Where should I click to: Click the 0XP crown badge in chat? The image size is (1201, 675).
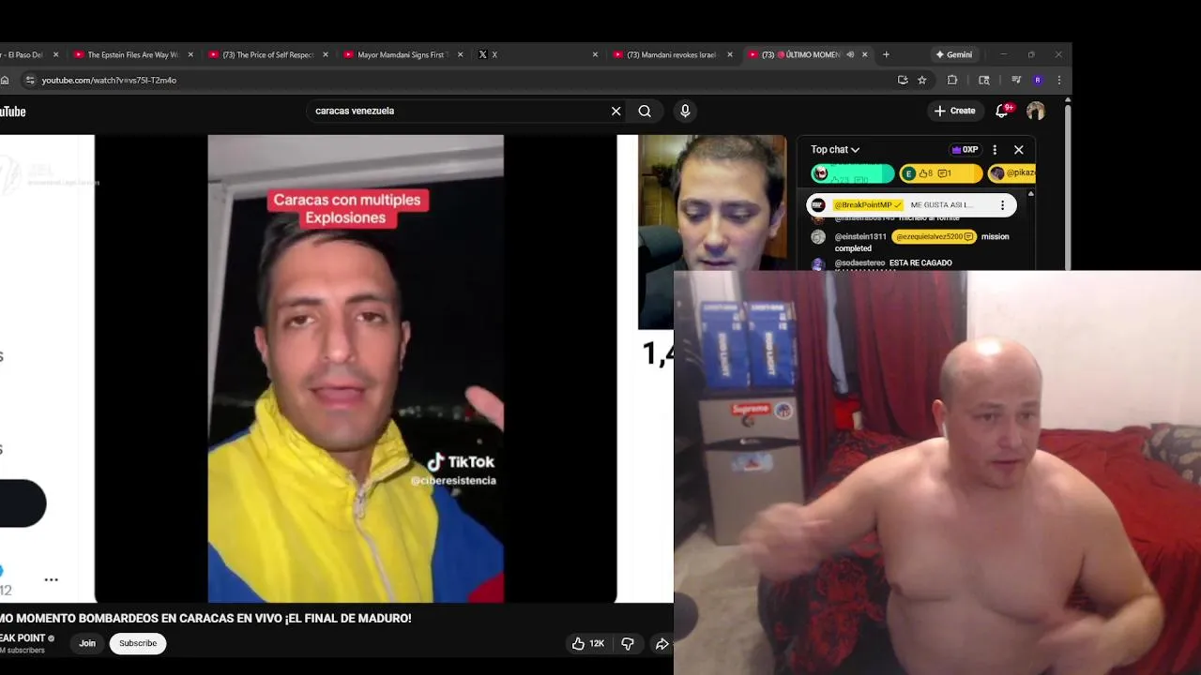click(x=965, y=150)
